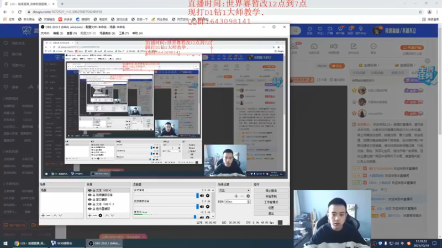Move the scene up with the up arrow in the Scenes (场景) panel
Image resolution: width=442 pixels, height=248 pixels.
(x=55, y=215)
